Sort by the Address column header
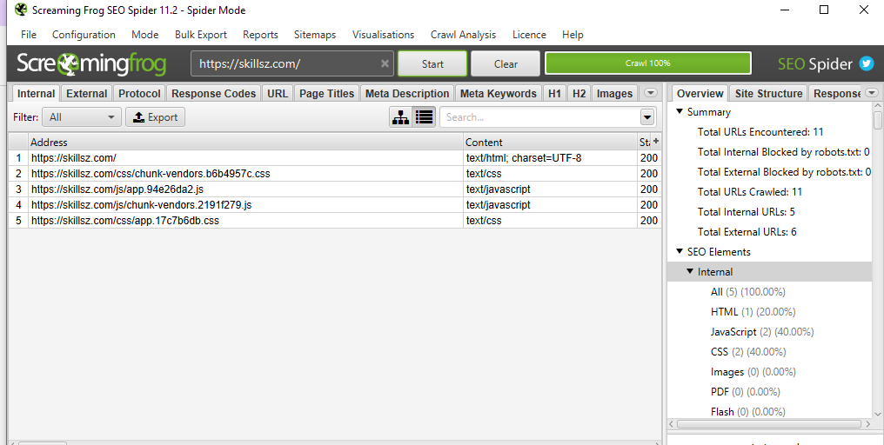 [x=245, y=142]
